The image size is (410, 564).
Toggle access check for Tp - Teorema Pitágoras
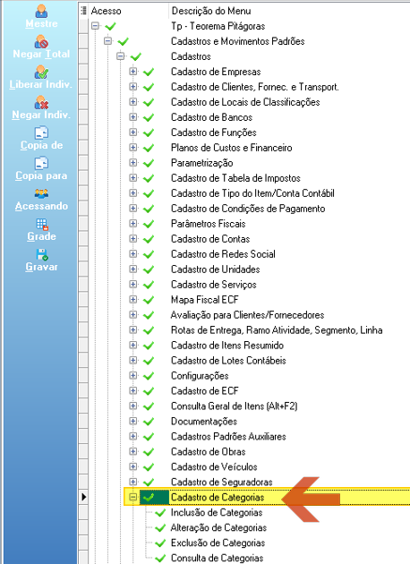click(110, 26)
